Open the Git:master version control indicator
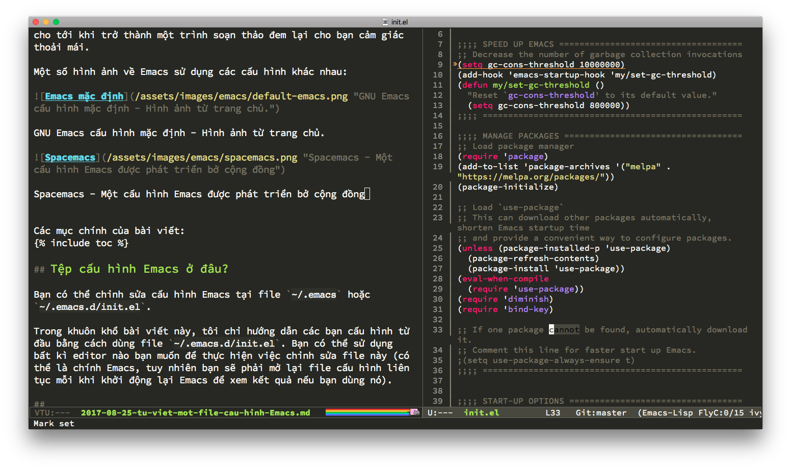 point(601,413)
